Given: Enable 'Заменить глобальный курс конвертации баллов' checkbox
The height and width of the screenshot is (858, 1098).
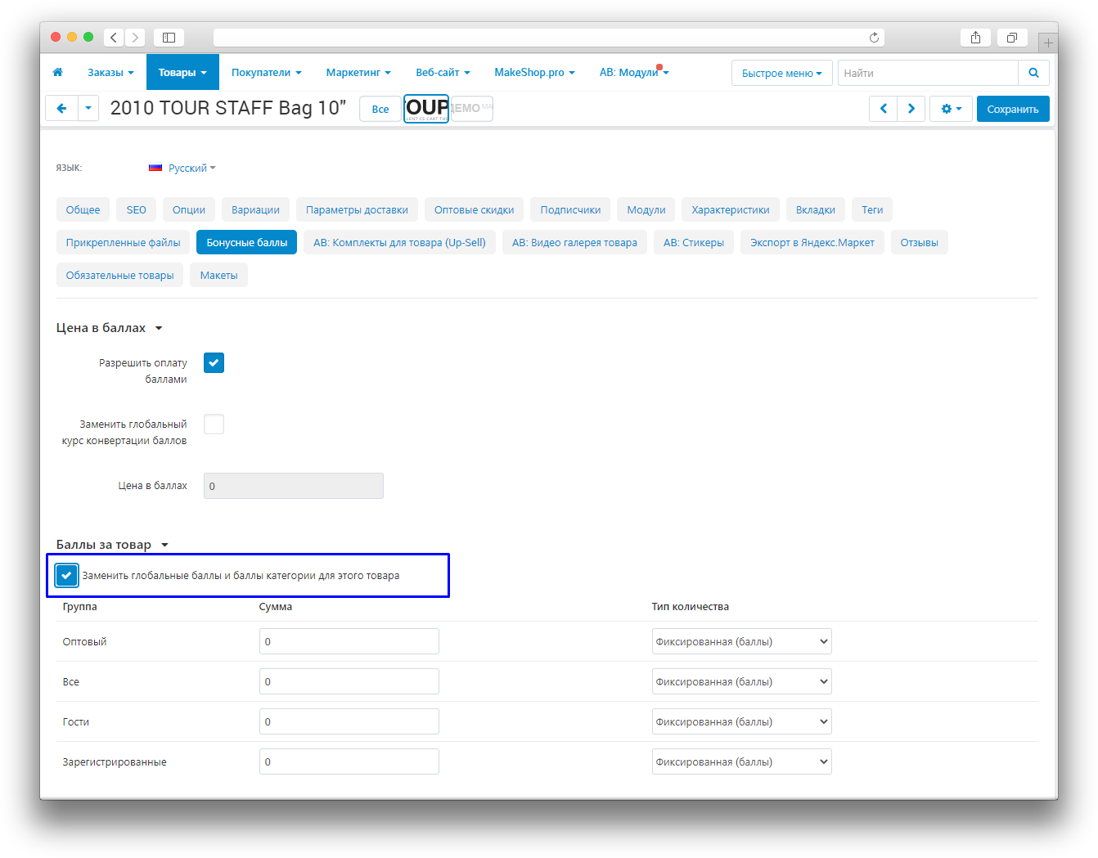Looking at the screenshot, I should point(214,425).
